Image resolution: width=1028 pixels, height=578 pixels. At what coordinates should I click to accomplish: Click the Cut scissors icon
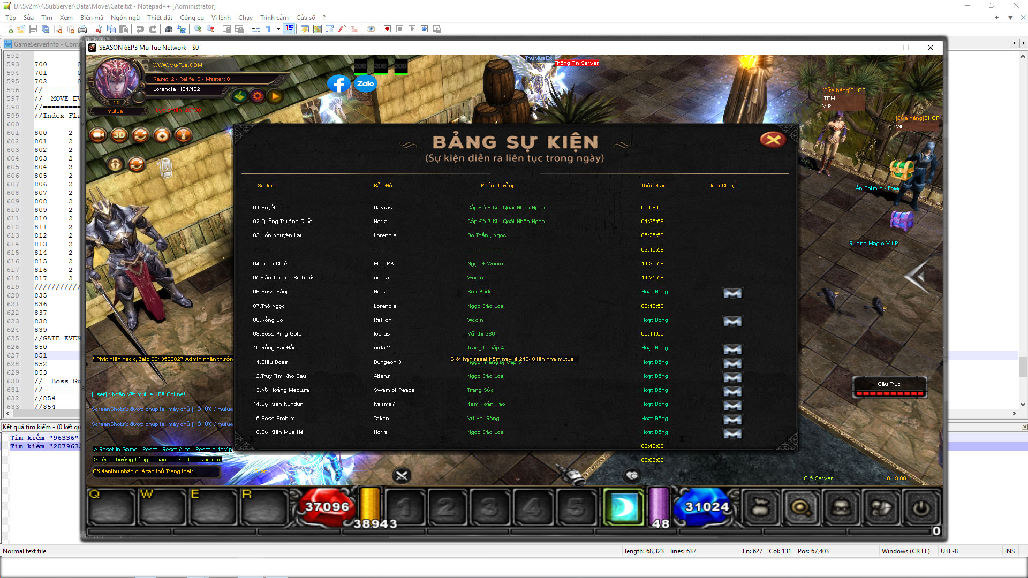coord(99,29)
